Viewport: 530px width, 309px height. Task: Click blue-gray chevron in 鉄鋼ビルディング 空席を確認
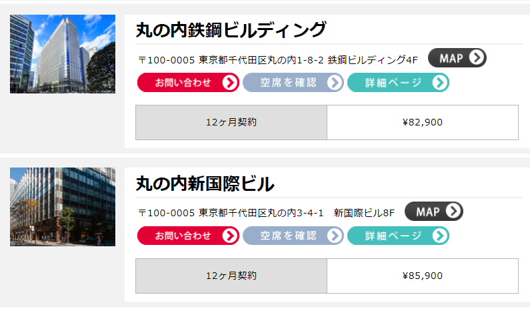(335, 83)
